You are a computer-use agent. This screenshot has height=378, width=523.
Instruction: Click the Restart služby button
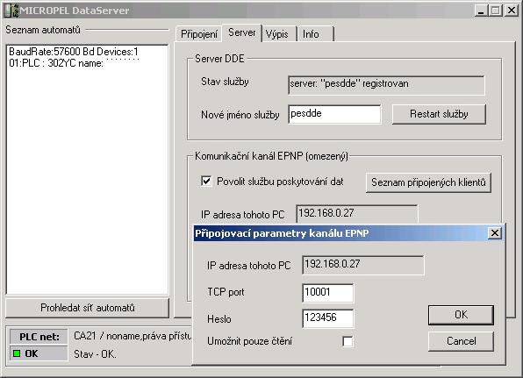click(439, 114)
